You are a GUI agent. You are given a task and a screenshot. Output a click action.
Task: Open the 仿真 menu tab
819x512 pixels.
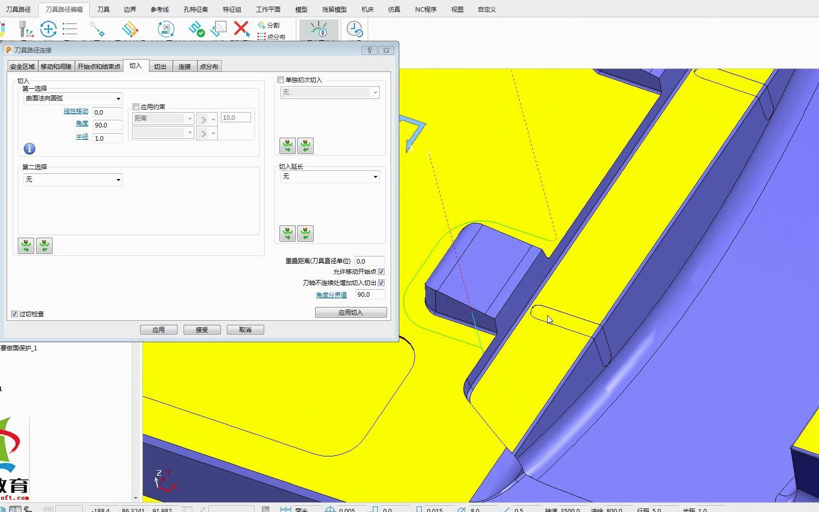[x=394, y=9]
